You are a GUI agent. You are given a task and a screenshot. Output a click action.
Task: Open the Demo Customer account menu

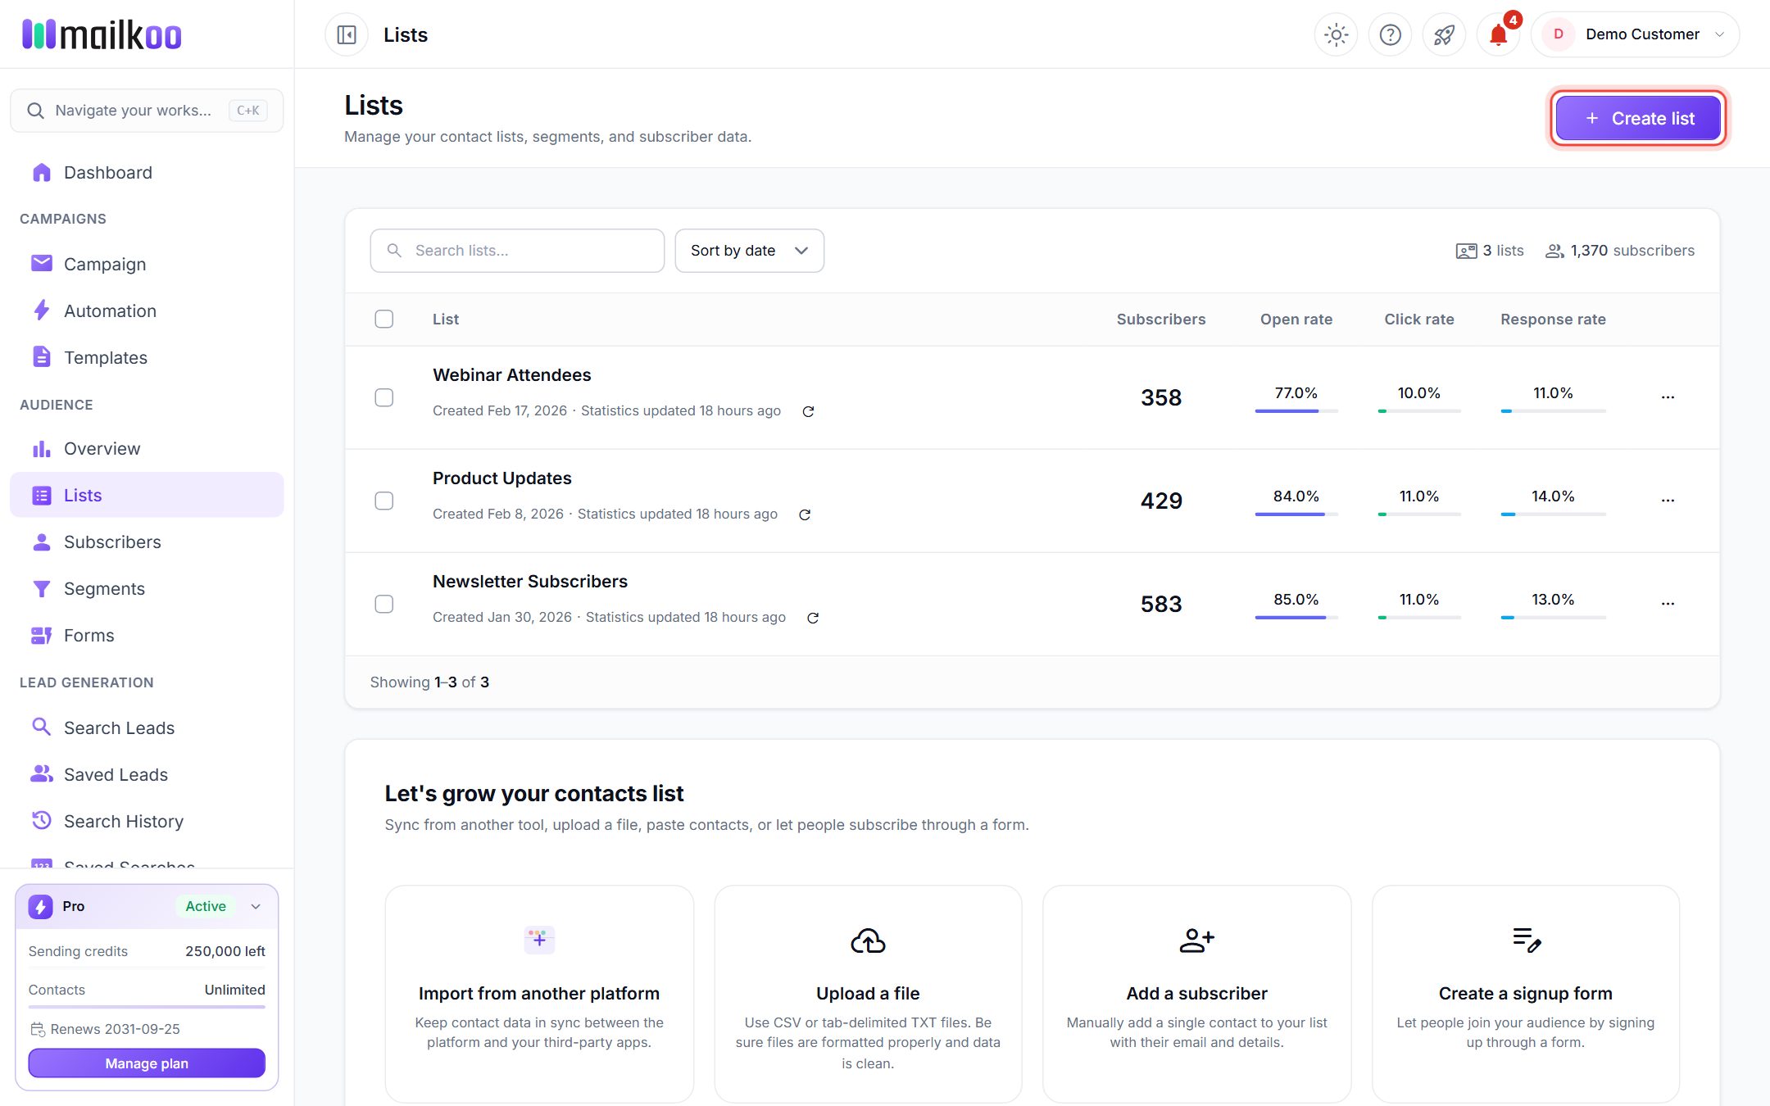pos(1635,34)
